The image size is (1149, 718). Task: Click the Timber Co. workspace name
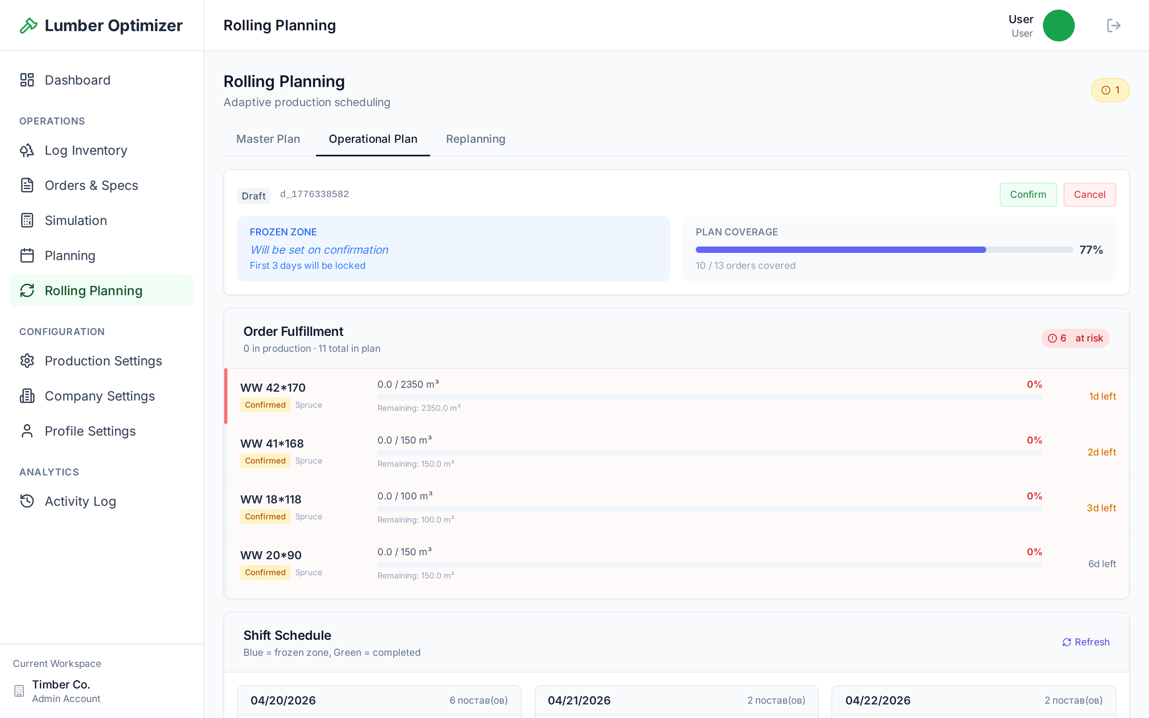point(61,684)
